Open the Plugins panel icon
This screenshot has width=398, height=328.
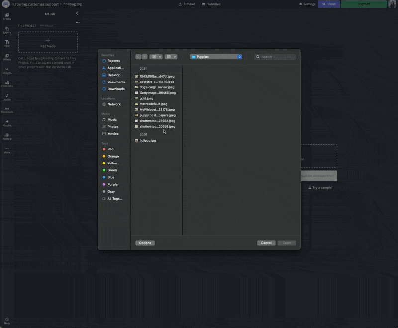click(x=7, y=123)
